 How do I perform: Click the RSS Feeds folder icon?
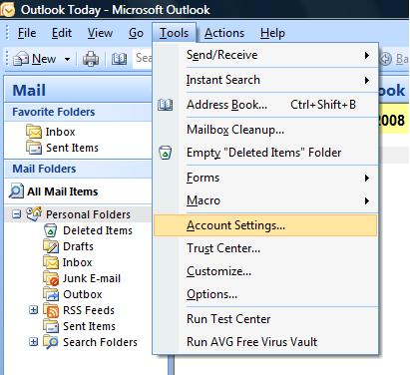(x=51, y=310)
